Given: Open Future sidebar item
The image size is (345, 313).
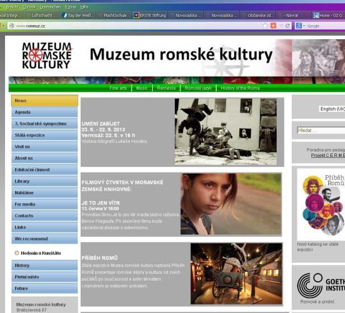Looking at the screenshot, I should [45, 288].
